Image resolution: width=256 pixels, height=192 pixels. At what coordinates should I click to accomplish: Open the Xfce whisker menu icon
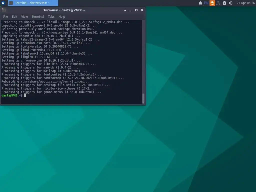[x=3, y=3]
